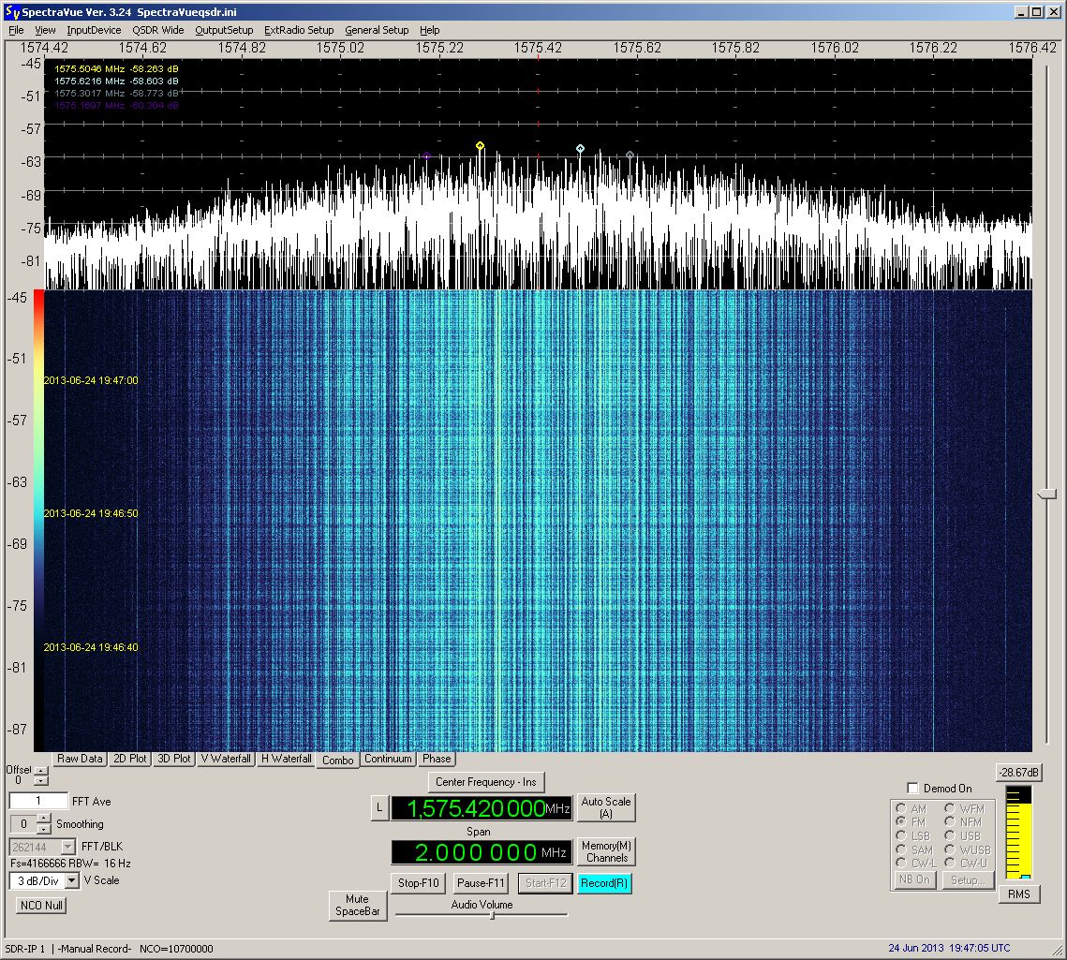The height and width of the screenshot is (960, 1067).
Task: Switch to the V Waterfall tab
Action: [x=226, y=759]
